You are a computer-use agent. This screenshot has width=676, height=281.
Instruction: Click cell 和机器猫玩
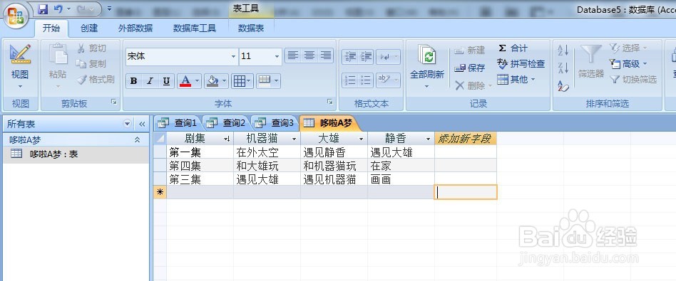click(x=334, y=166)
